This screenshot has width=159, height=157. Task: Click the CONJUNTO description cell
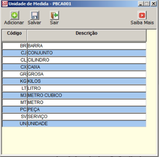(x=87, y=53)
